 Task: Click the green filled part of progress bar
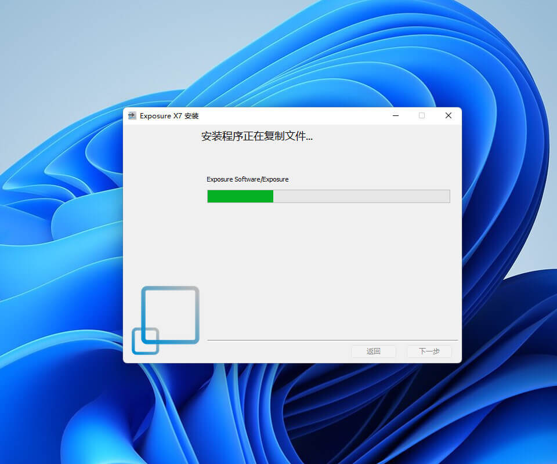240,196
